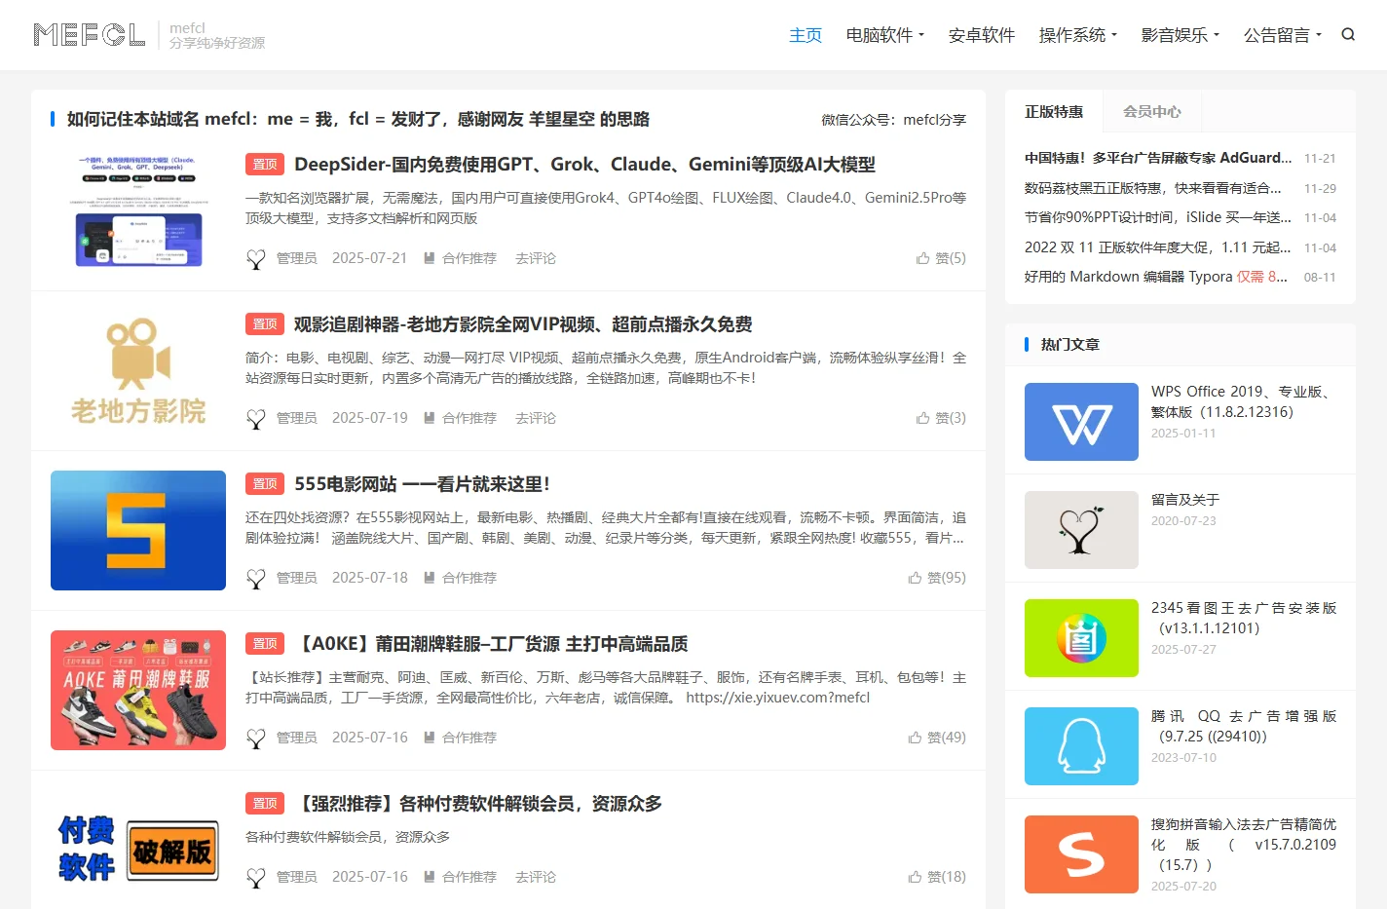Expand the 电脑软件 dropdown menu

tap(884, 35)
